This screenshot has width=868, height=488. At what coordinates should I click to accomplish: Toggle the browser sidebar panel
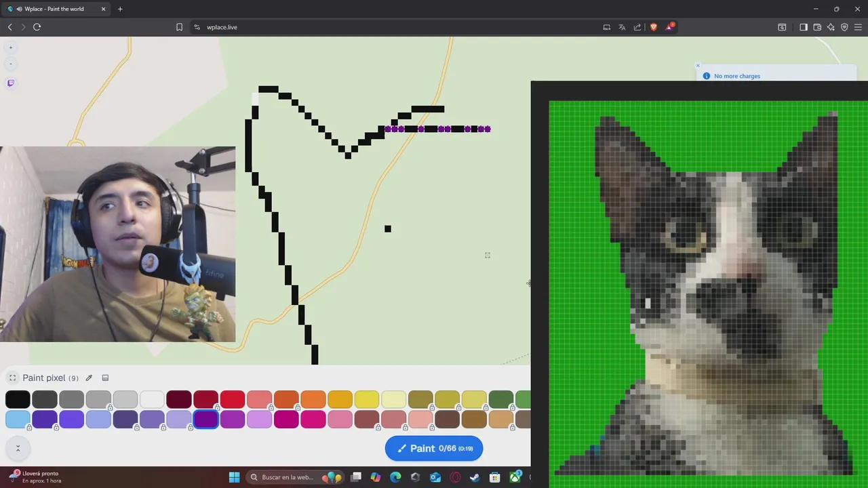coord(804,27)
